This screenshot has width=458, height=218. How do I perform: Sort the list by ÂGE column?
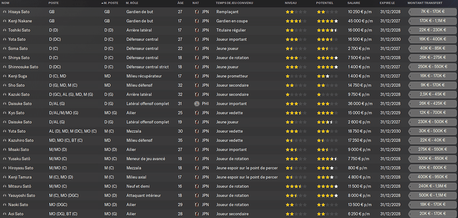point(181,3)
